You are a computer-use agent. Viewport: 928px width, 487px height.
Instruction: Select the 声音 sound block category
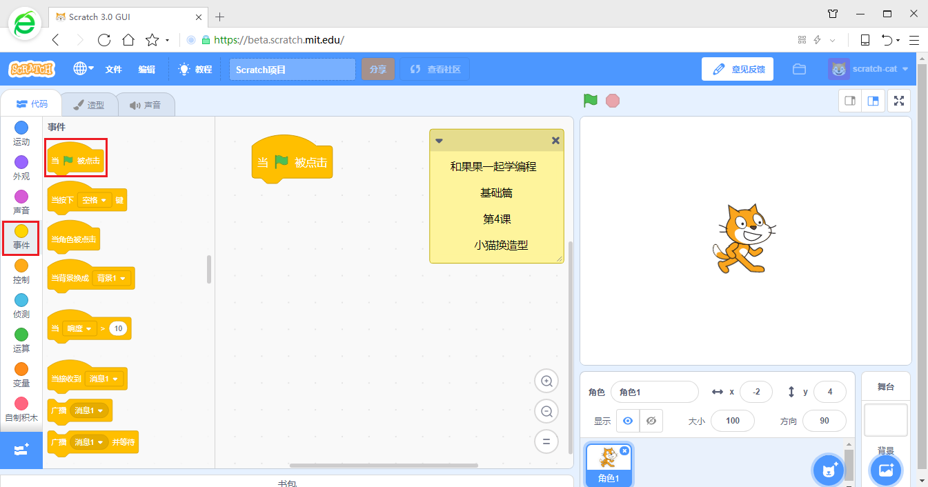pyautogui.click(x=21, y=202)
